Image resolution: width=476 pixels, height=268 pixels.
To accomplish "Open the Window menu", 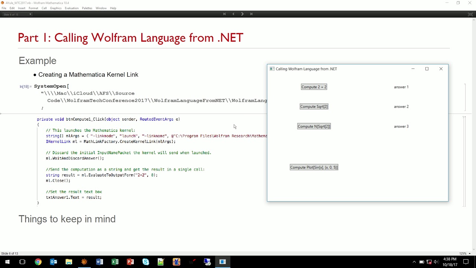I will (x=101, y=8).
